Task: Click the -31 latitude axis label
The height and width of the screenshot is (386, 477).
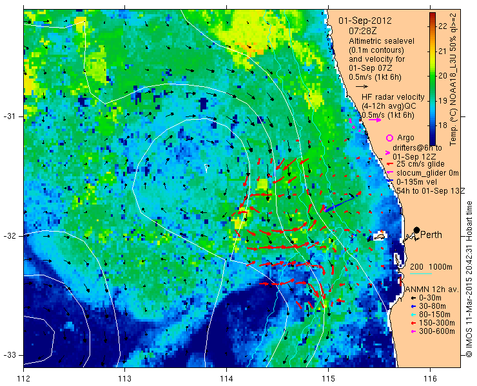Action: (9, 116)
